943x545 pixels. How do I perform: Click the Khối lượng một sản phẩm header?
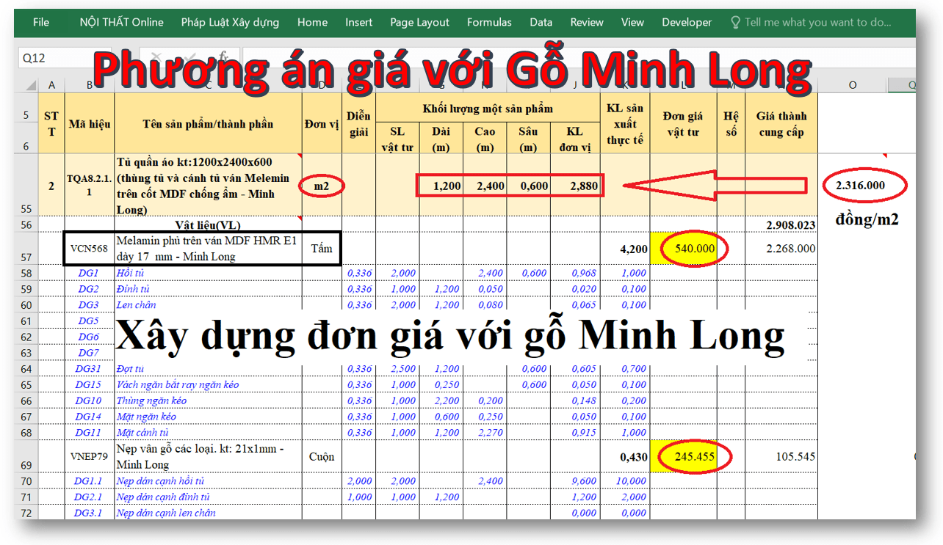(488, 109)
